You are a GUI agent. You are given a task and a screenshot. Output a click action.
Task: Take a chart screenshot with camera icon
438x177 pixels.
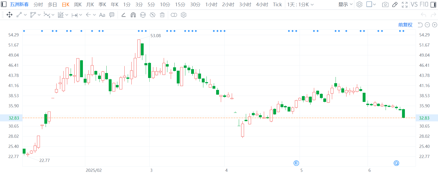tap(385, 4)
